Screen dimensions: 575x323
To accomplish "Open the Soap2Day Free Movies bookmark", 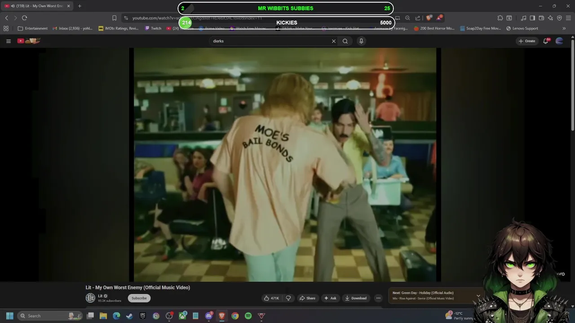I will [x=480, y=28].
